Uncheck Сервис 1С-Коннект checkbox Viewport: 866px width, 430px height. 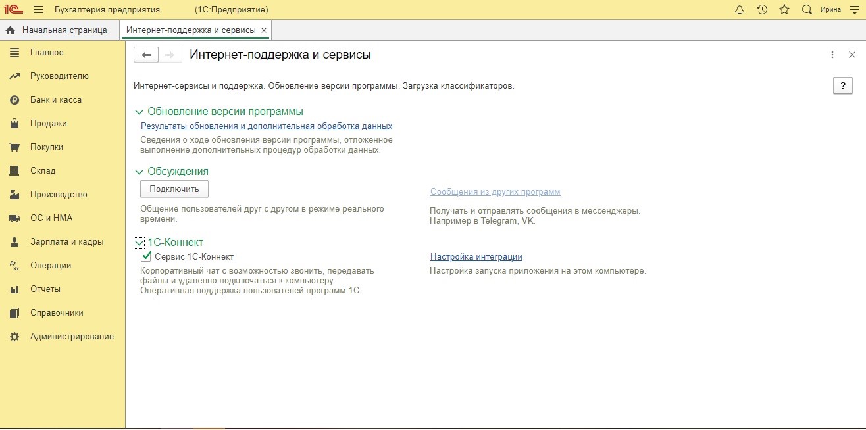[146, 256]
